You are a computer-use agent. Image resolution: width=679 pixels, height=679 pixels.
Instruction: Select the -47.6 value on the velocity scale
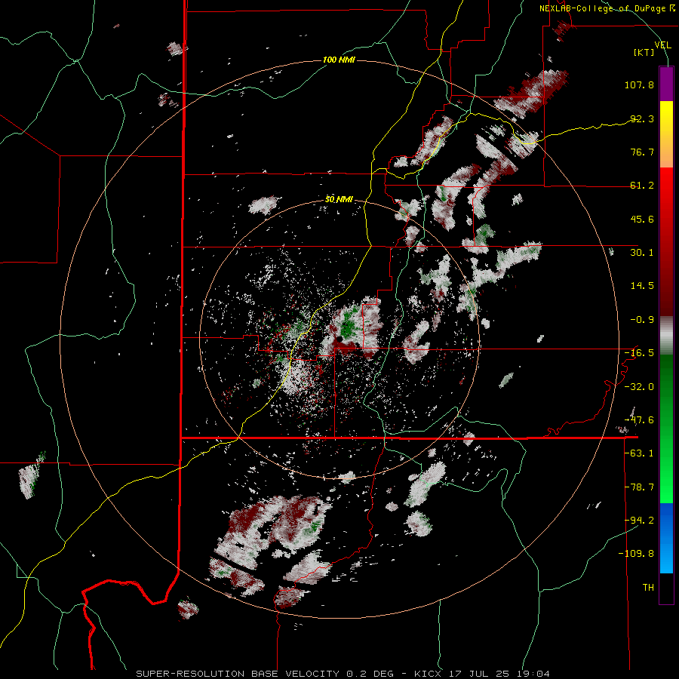[639, 420]
